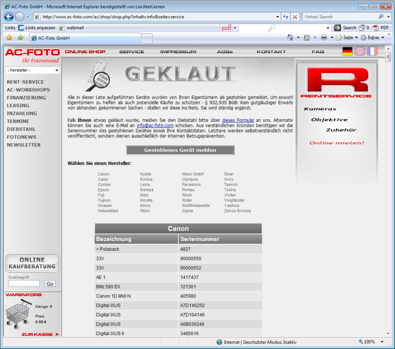Open the Hersteller dropdown
Screen dimensions: 395x349
[33, 70]
